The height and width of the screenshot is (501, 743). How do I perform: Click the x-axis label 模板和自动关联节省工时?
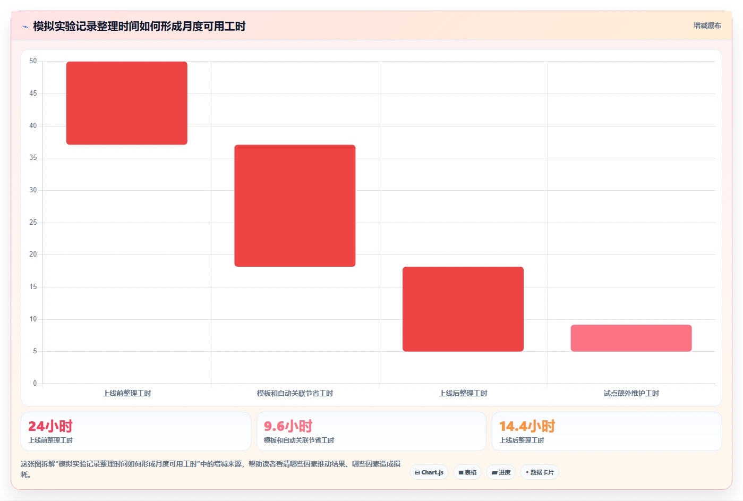295,393
